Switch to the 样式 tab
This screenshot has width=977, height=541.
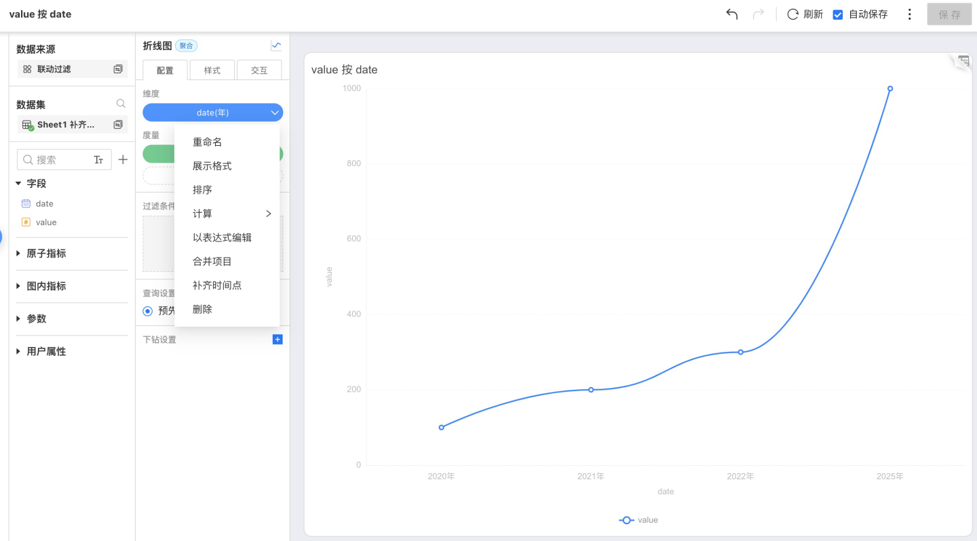(212, 71)
